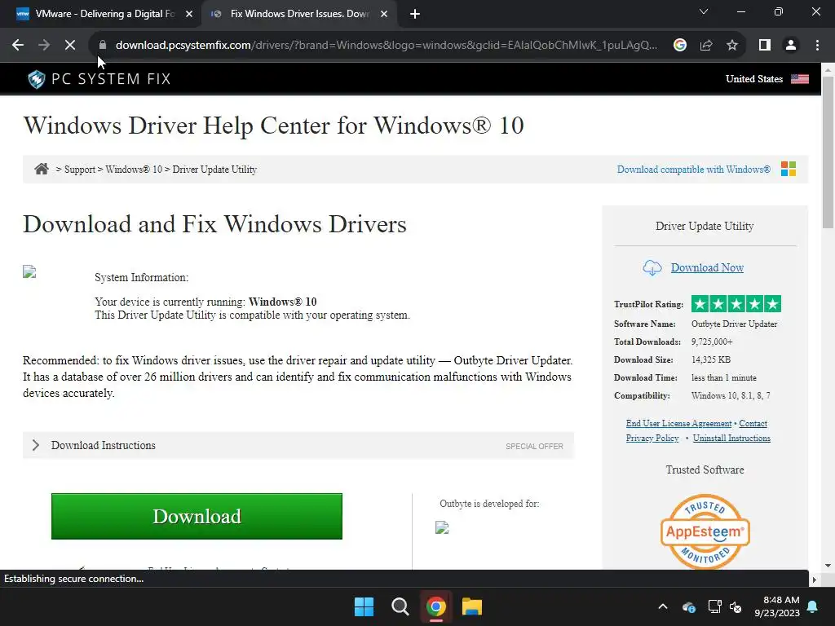Click the United States flag icon
Image resolution: width=835 pixels, height=626 pixels.
coord(800,79)
